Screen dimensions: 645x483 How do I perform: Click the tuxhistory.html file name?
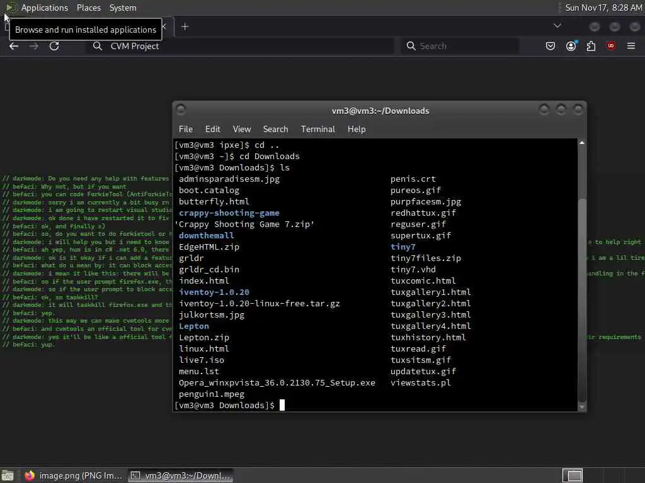pos(428,338)
